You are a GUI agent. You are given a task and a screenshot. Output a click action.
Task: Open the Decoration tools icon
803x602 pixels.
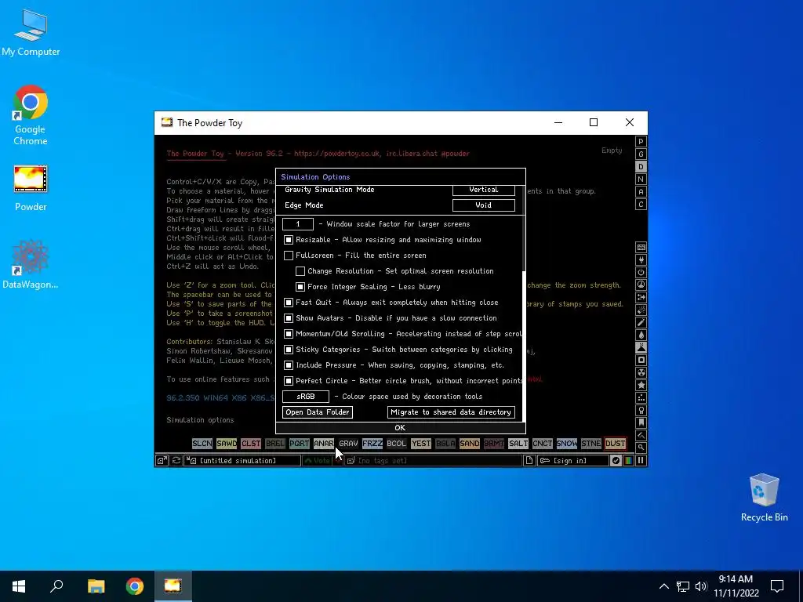641,435
